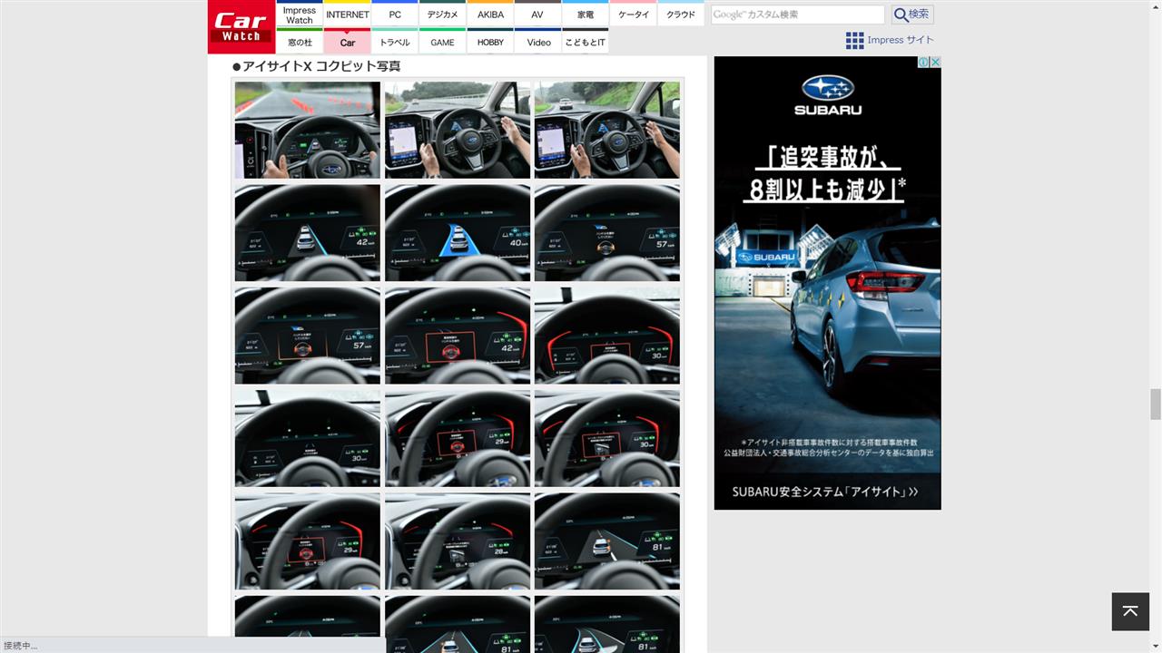Open the 42km/h thumbnail with light-blue lane line

pos(308,233)
